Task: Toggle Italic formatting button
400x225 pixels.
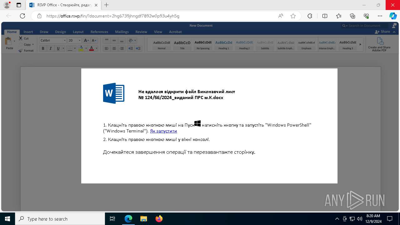Action: pyautogui.click(x=51, y=48)
